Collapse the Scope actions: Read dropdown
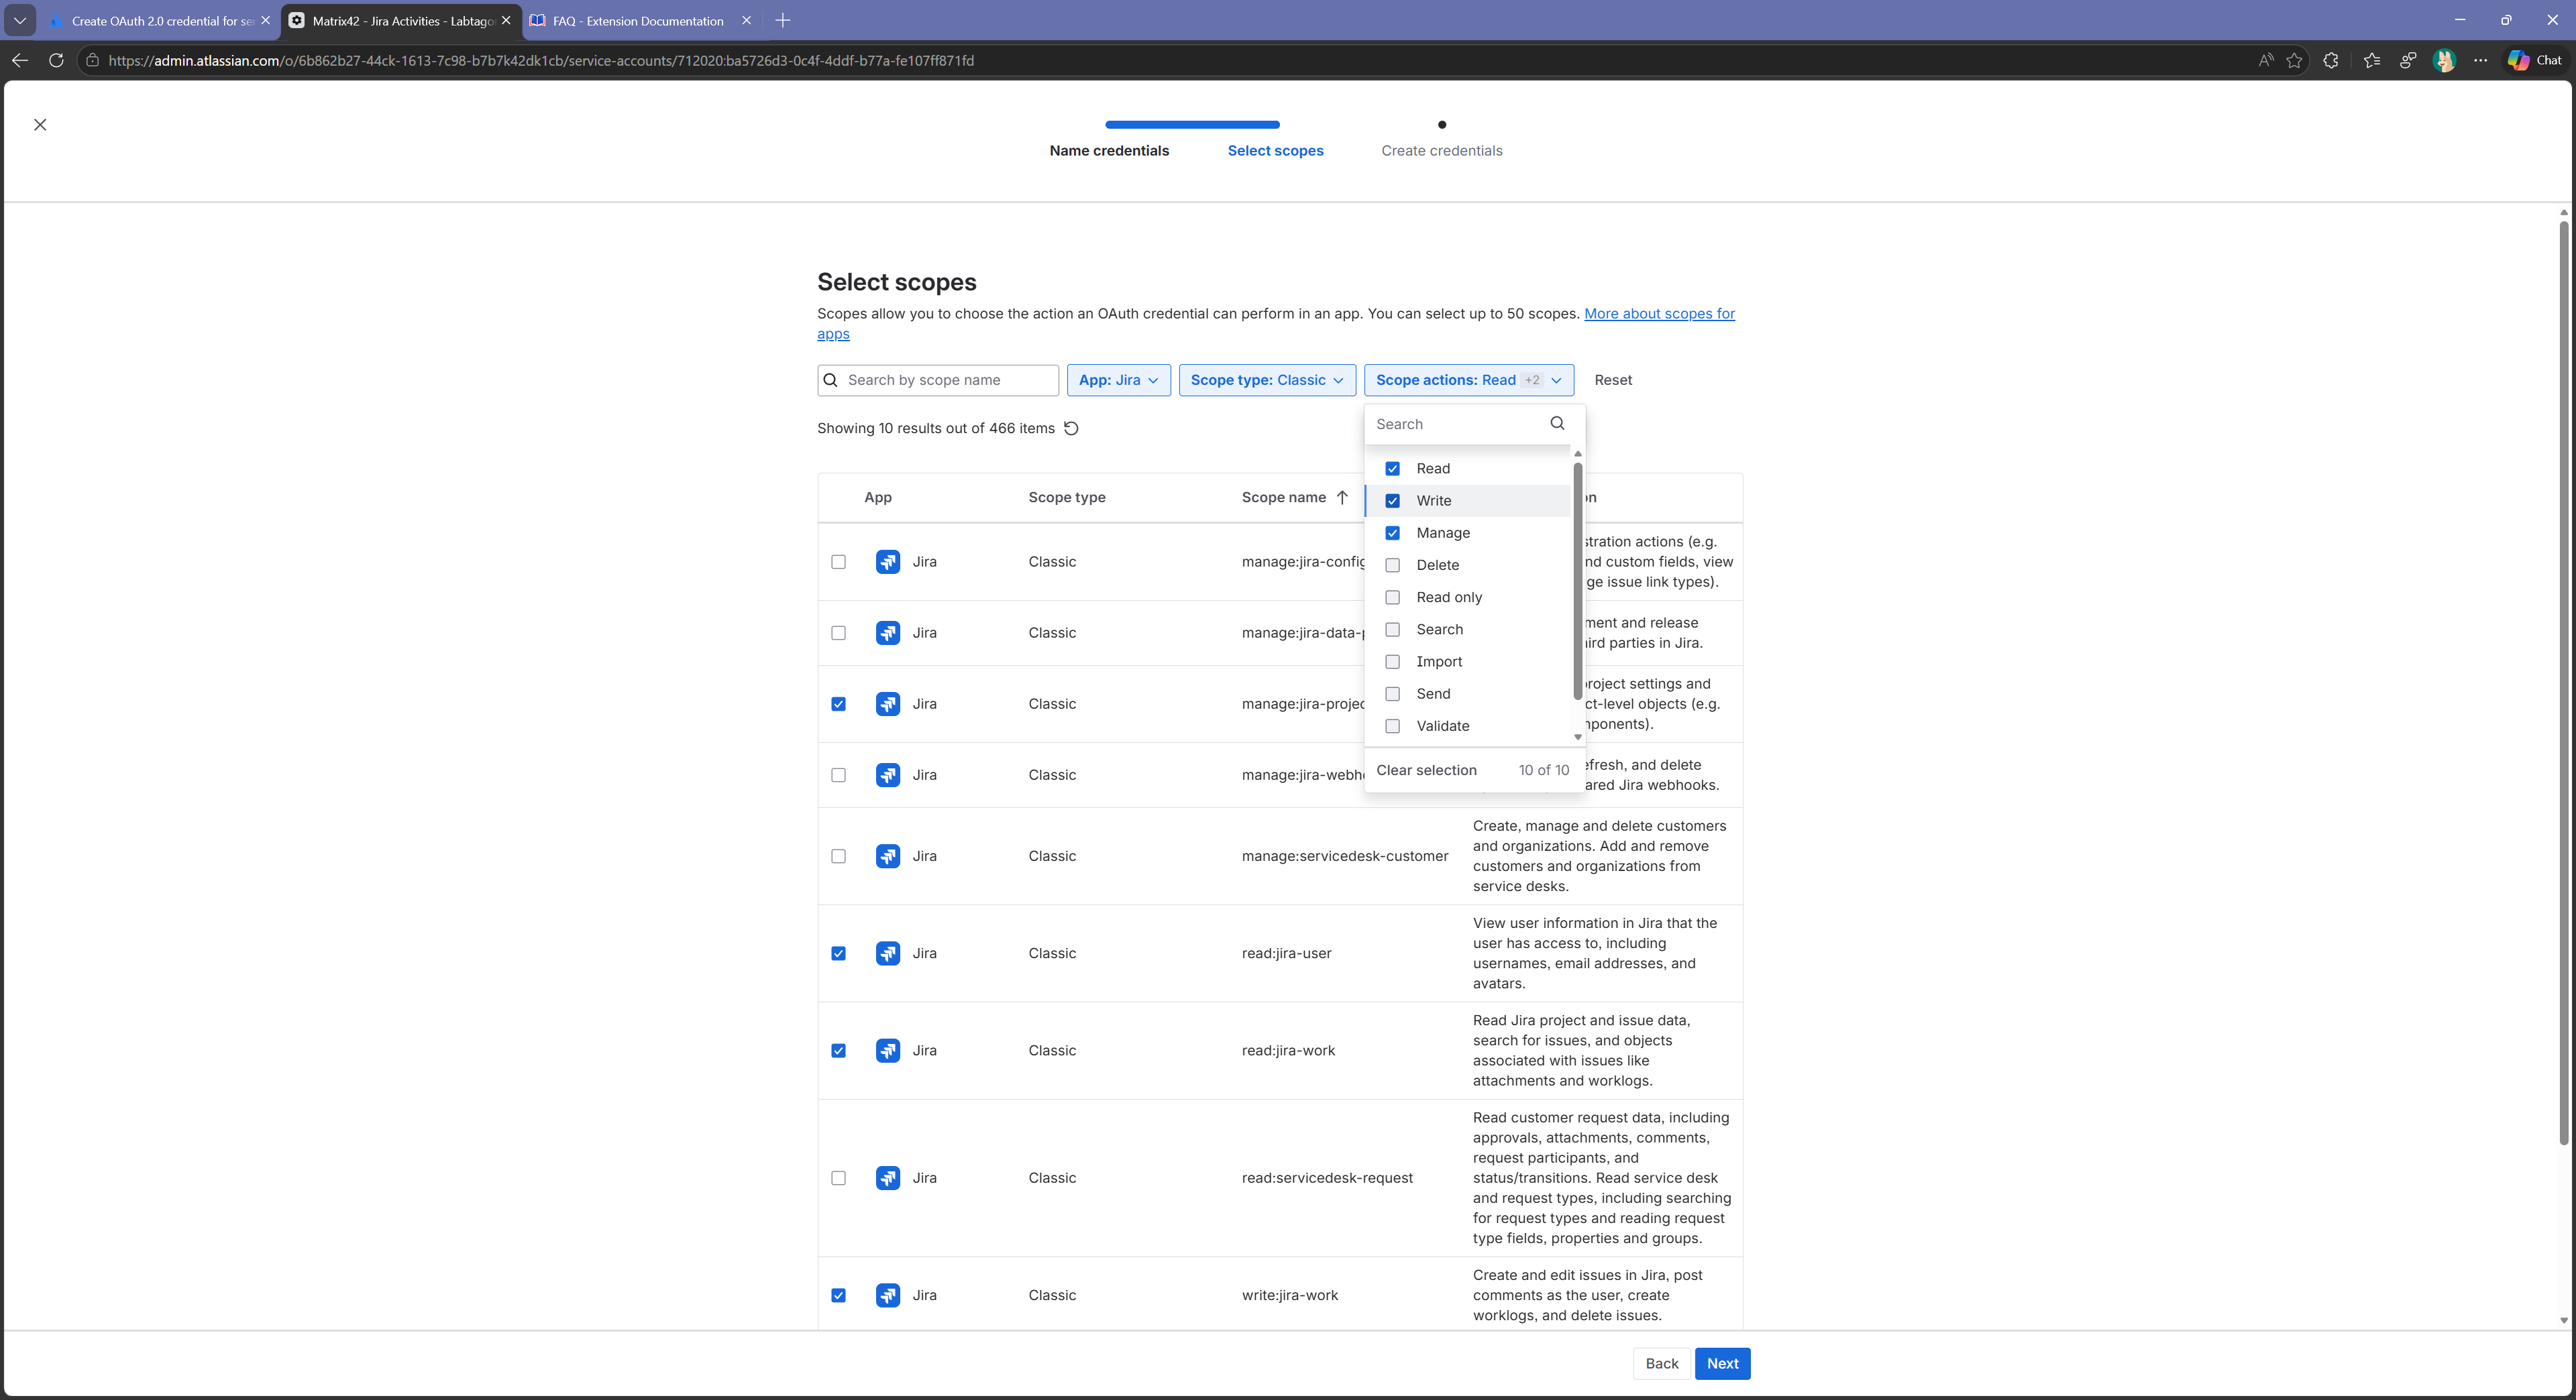This screenshot has width=2576, height=1400. click(1468, 381)
